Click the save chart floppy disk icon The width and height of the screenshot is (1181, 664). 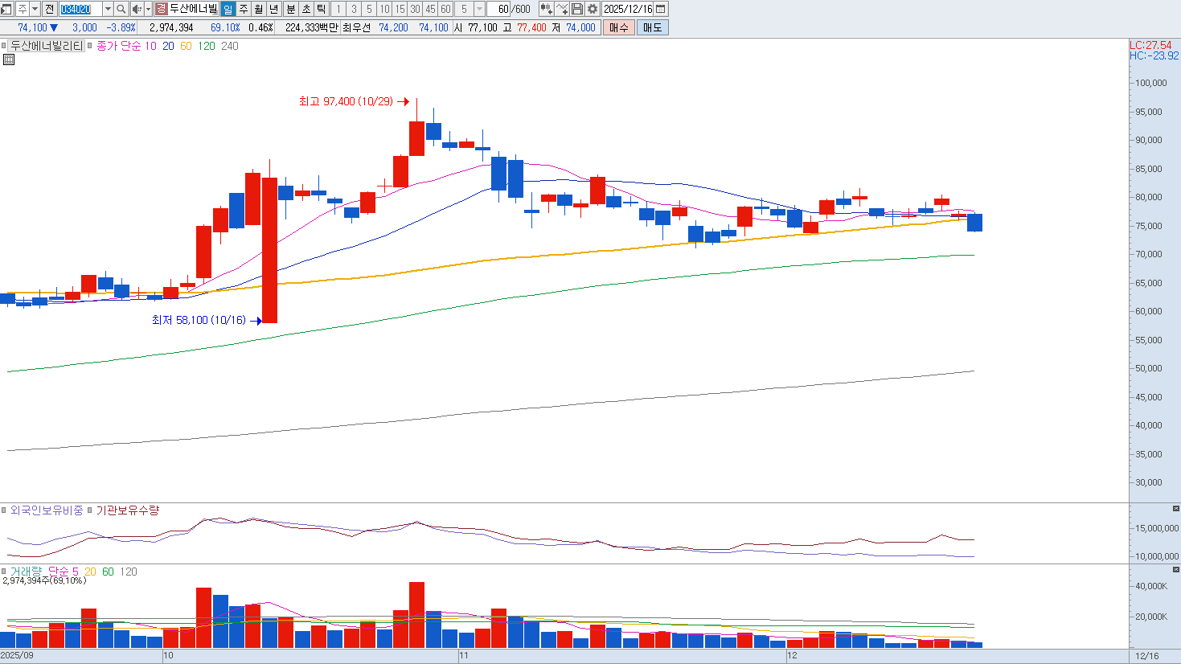577,9
